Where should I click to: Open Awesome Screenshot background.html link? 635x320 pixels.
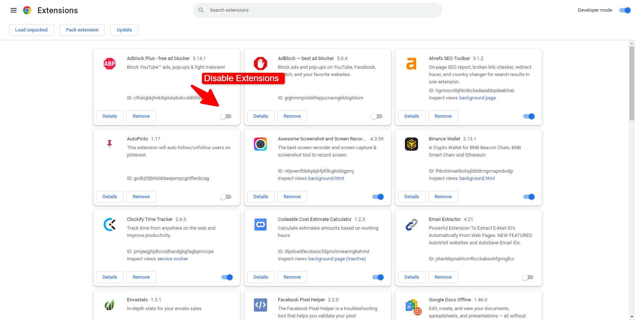click(326, 178)
